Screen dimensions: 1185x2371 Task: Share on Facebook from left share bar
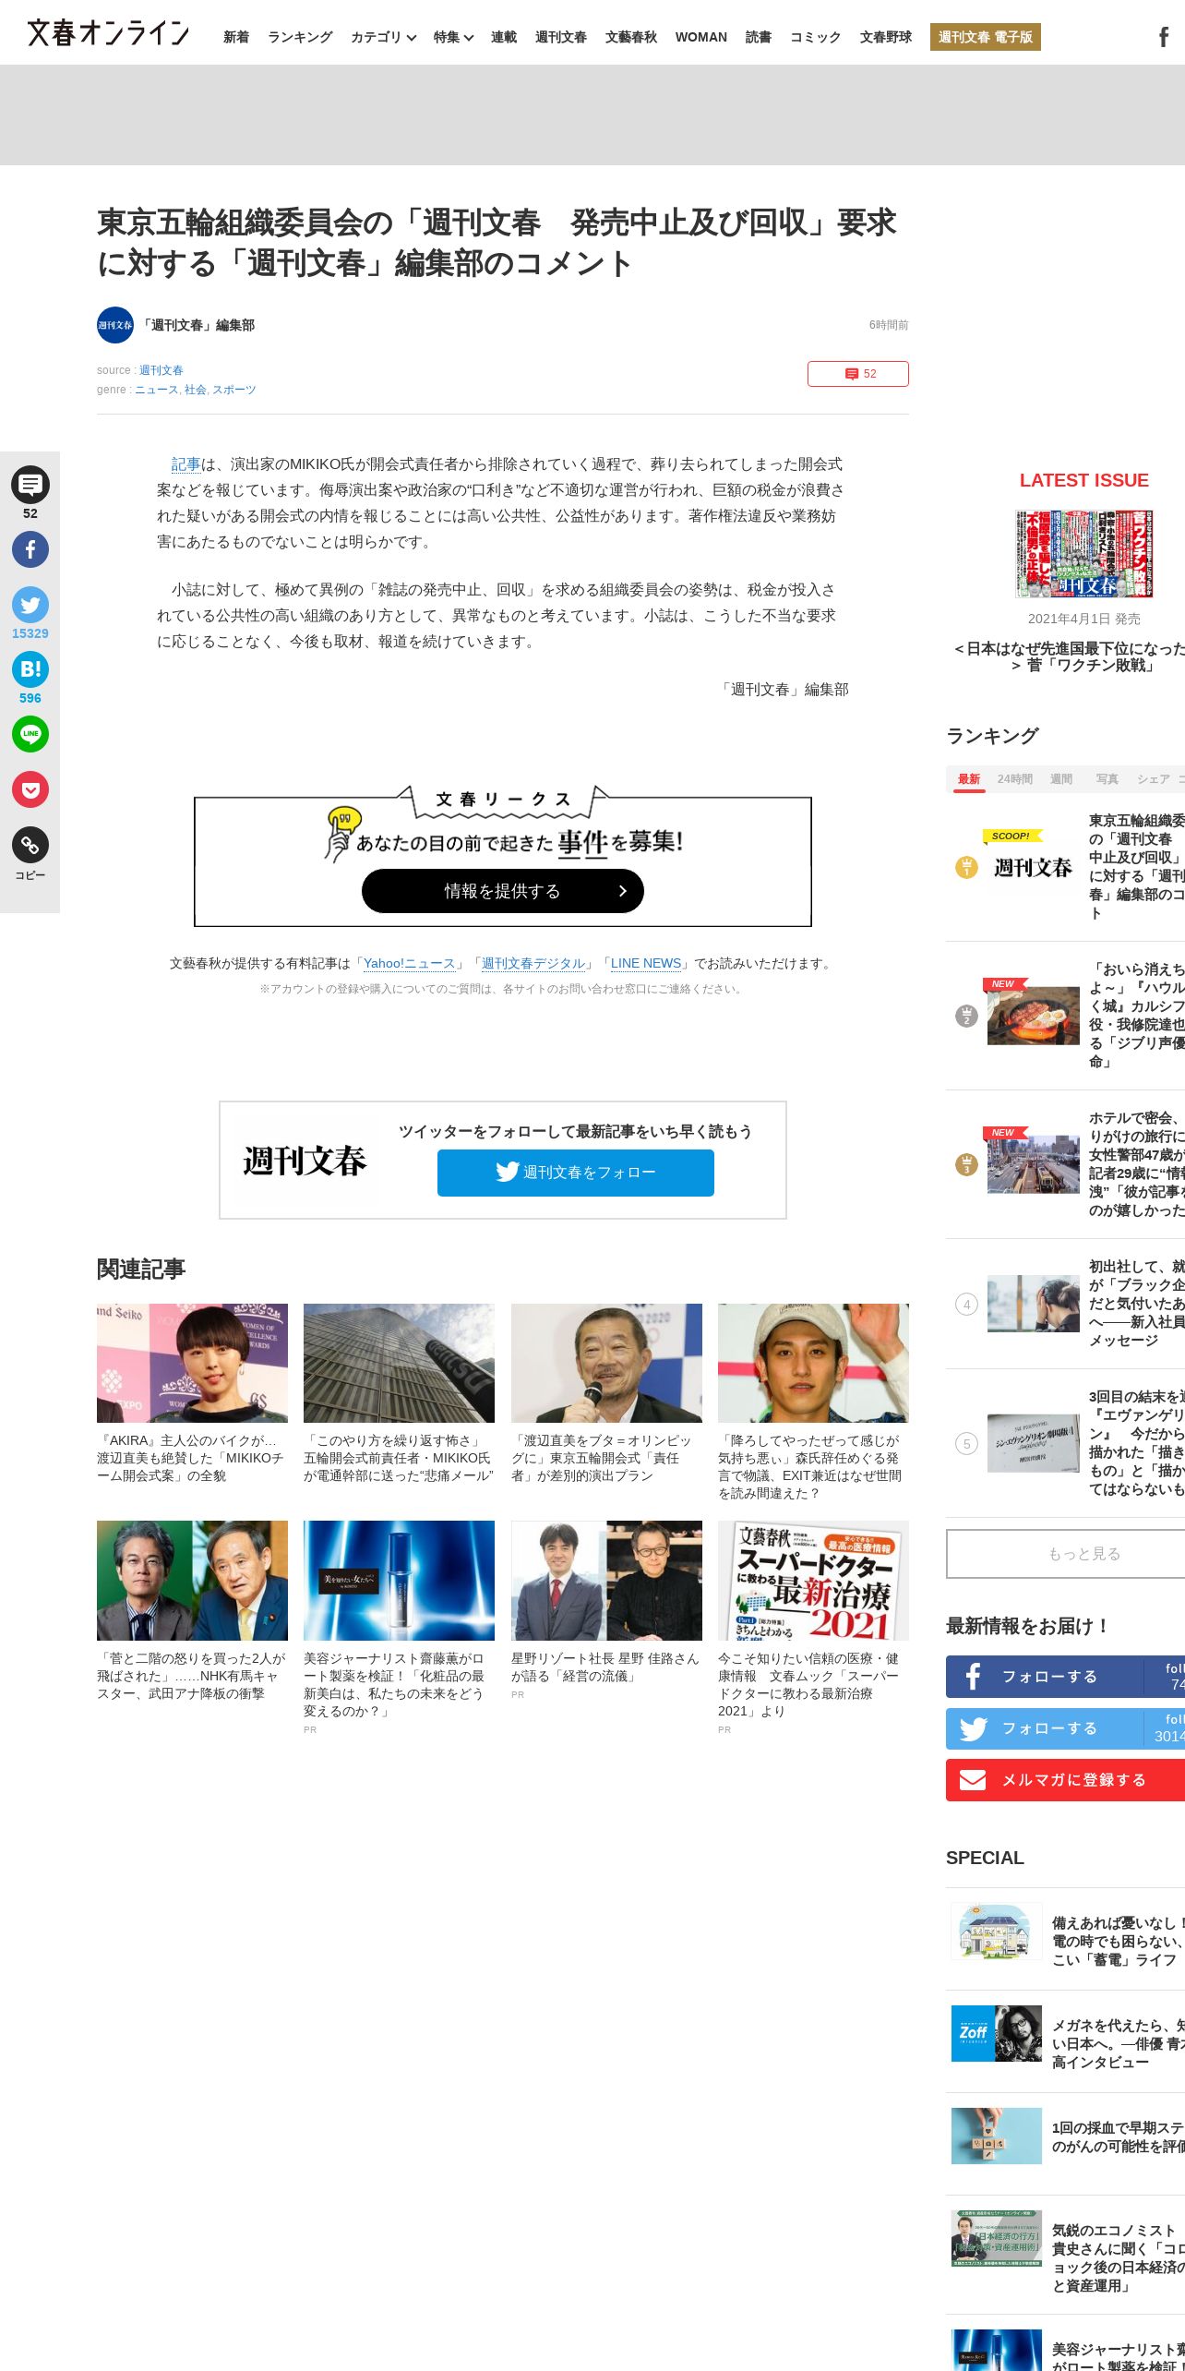[30, 549]
